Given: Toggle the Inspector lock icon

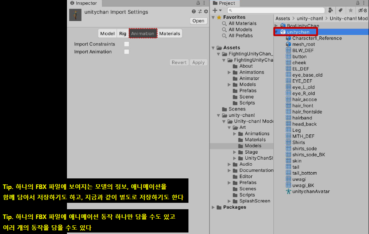Looking at the screenshot, I should pyautogui.click(x=198, y=3).
